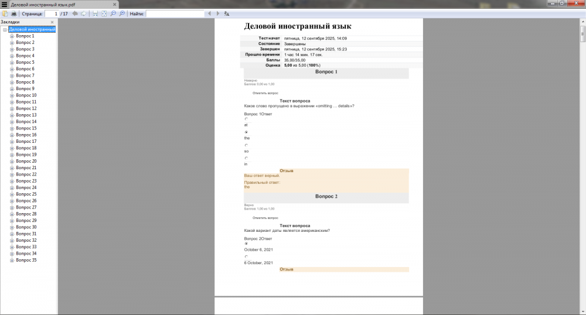Select Fit Page view icon
Screen dimensions: 586x315
coord(104,14)
